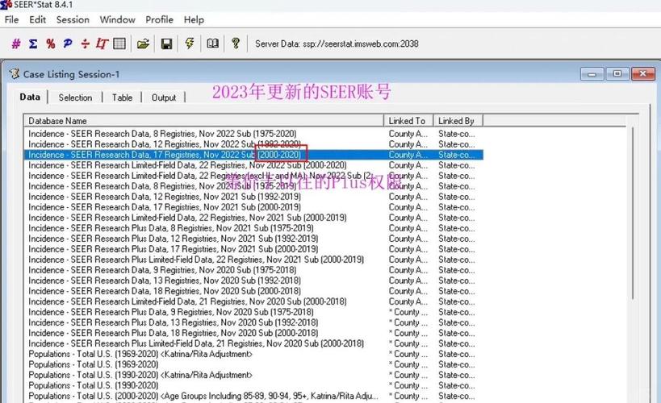Click the Linked To column header
Viewport: 661px width, 403px height.
coord(408,121)
